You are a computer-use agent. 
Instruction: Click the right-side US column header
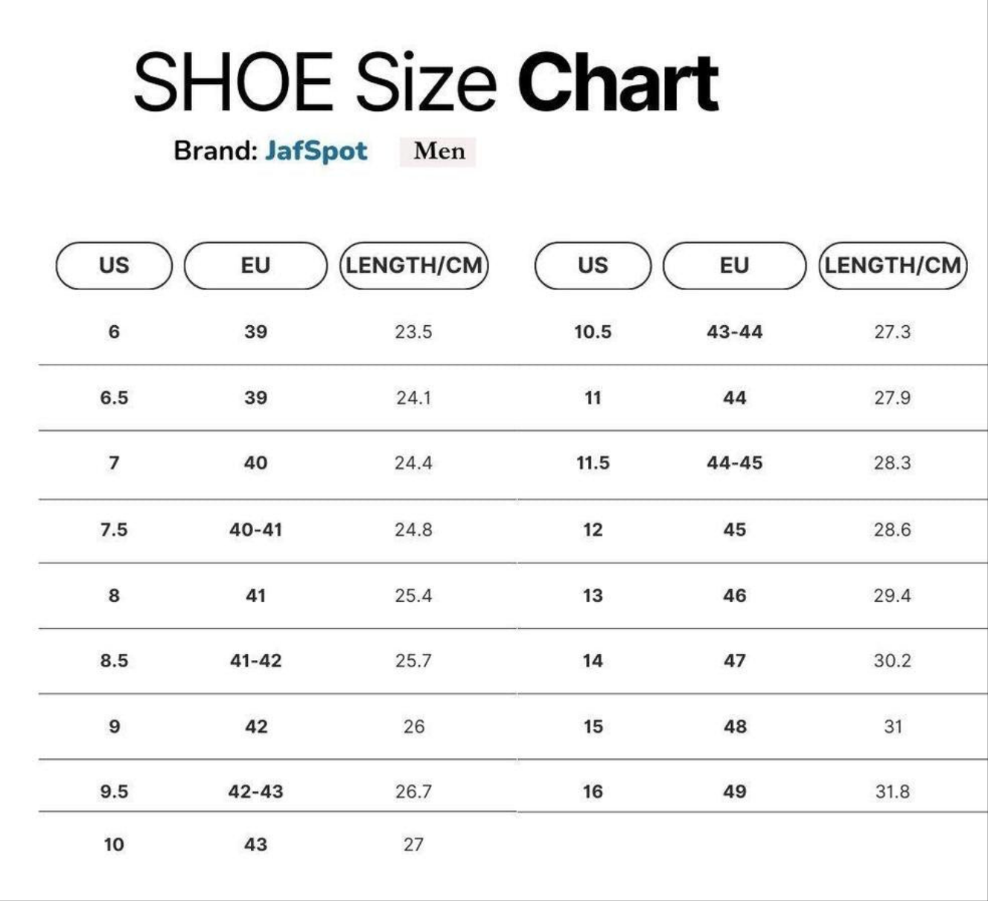pyautogui.click(x=593, y=266)
